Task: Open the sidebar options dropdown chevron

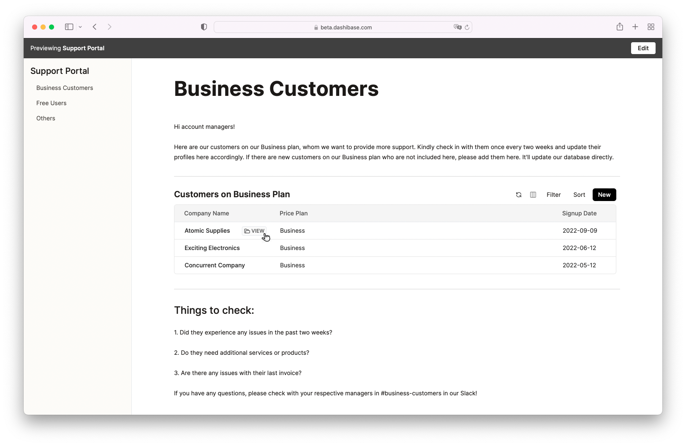Action: click(x=80, y=27)
